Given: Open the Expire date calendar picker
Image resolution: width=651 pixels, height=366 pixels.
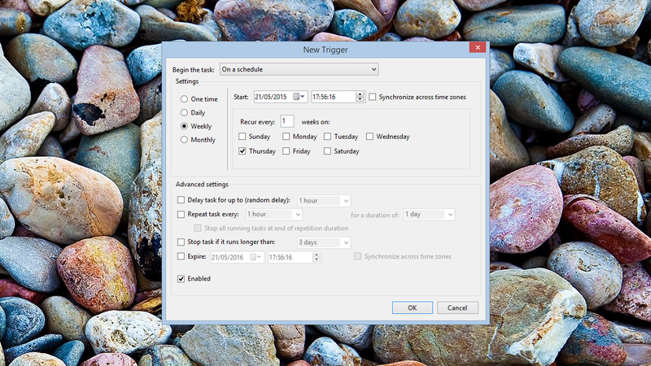Looking at the screenshot, I should point(256,257).
